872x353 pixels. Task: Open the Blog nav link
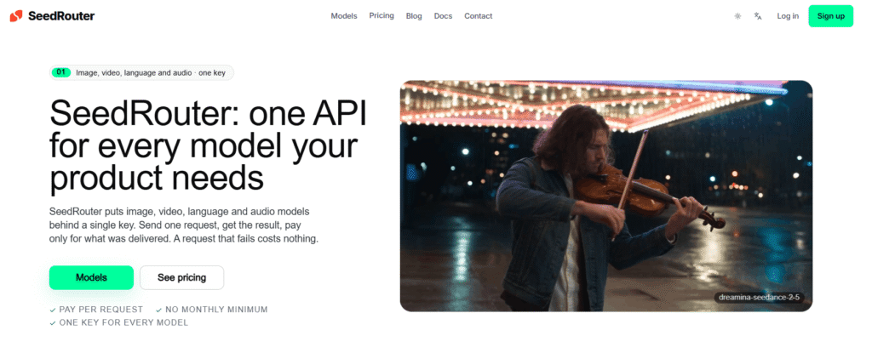pos(414,16)
